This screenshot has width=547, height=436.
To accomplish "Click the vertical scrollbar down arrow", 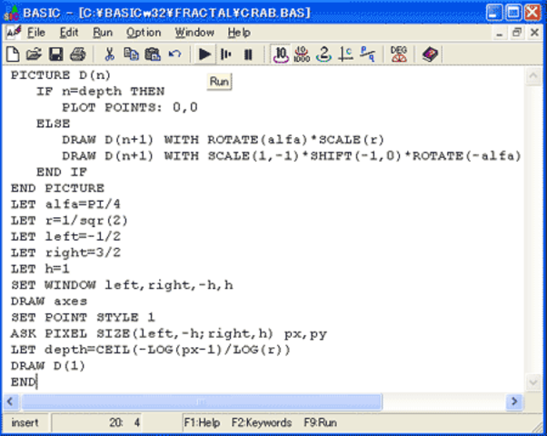I will (x=533, y=382).
